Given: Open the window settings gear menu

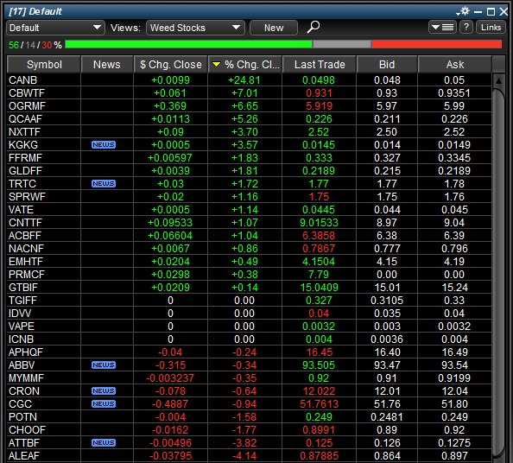Looking at the screenshot, I should tap(463, 11).
